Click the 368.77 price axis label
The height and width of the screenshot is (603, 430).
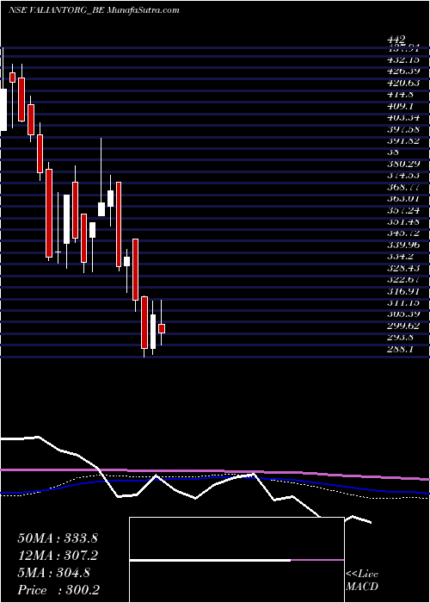(403, 187)
